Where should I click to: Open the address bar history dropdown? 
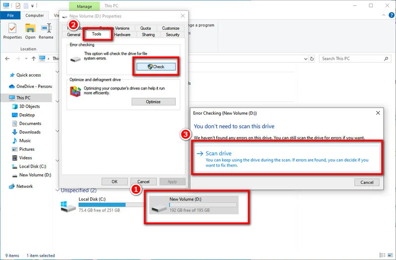click(x=305, y=59)
